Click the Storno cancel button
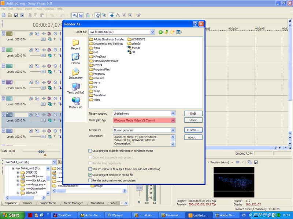293x219 pixels. [193, 120]
